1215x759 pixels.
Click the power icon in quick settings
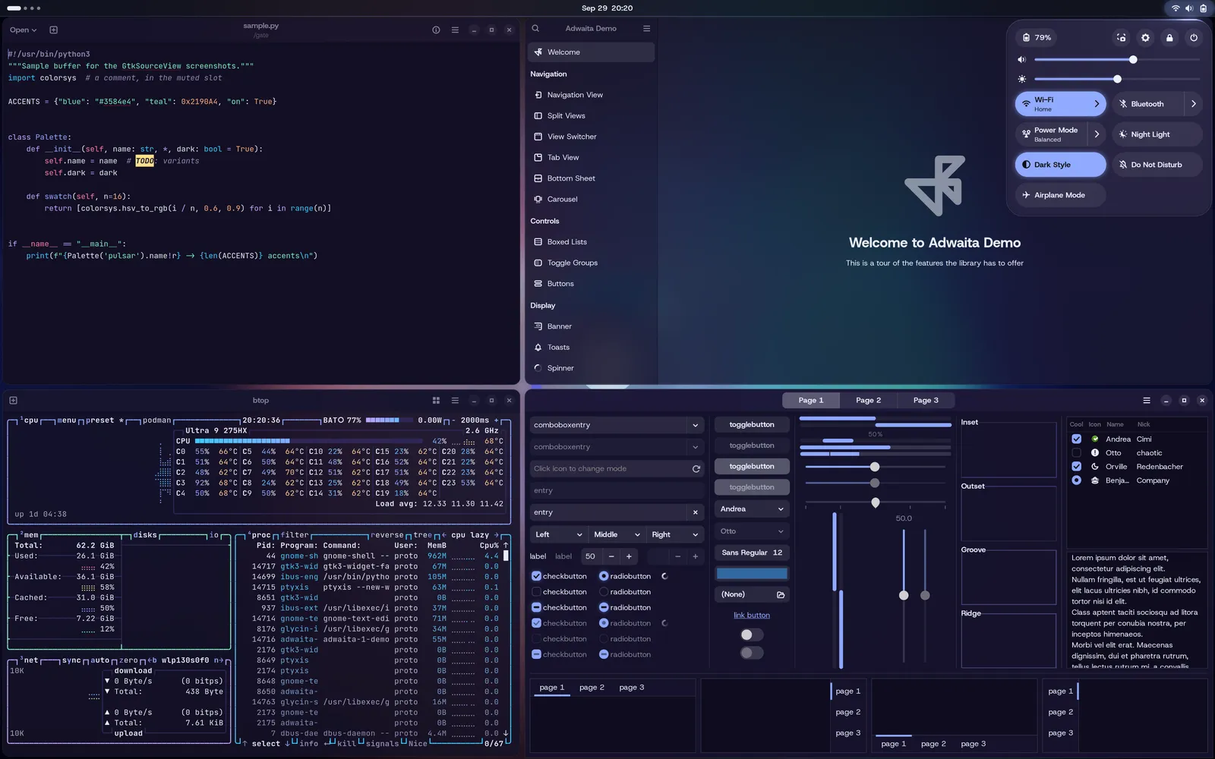pos(1194,37)
